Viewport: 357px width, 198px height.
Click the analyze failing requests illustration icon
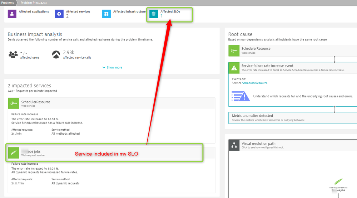pos(241,96)
